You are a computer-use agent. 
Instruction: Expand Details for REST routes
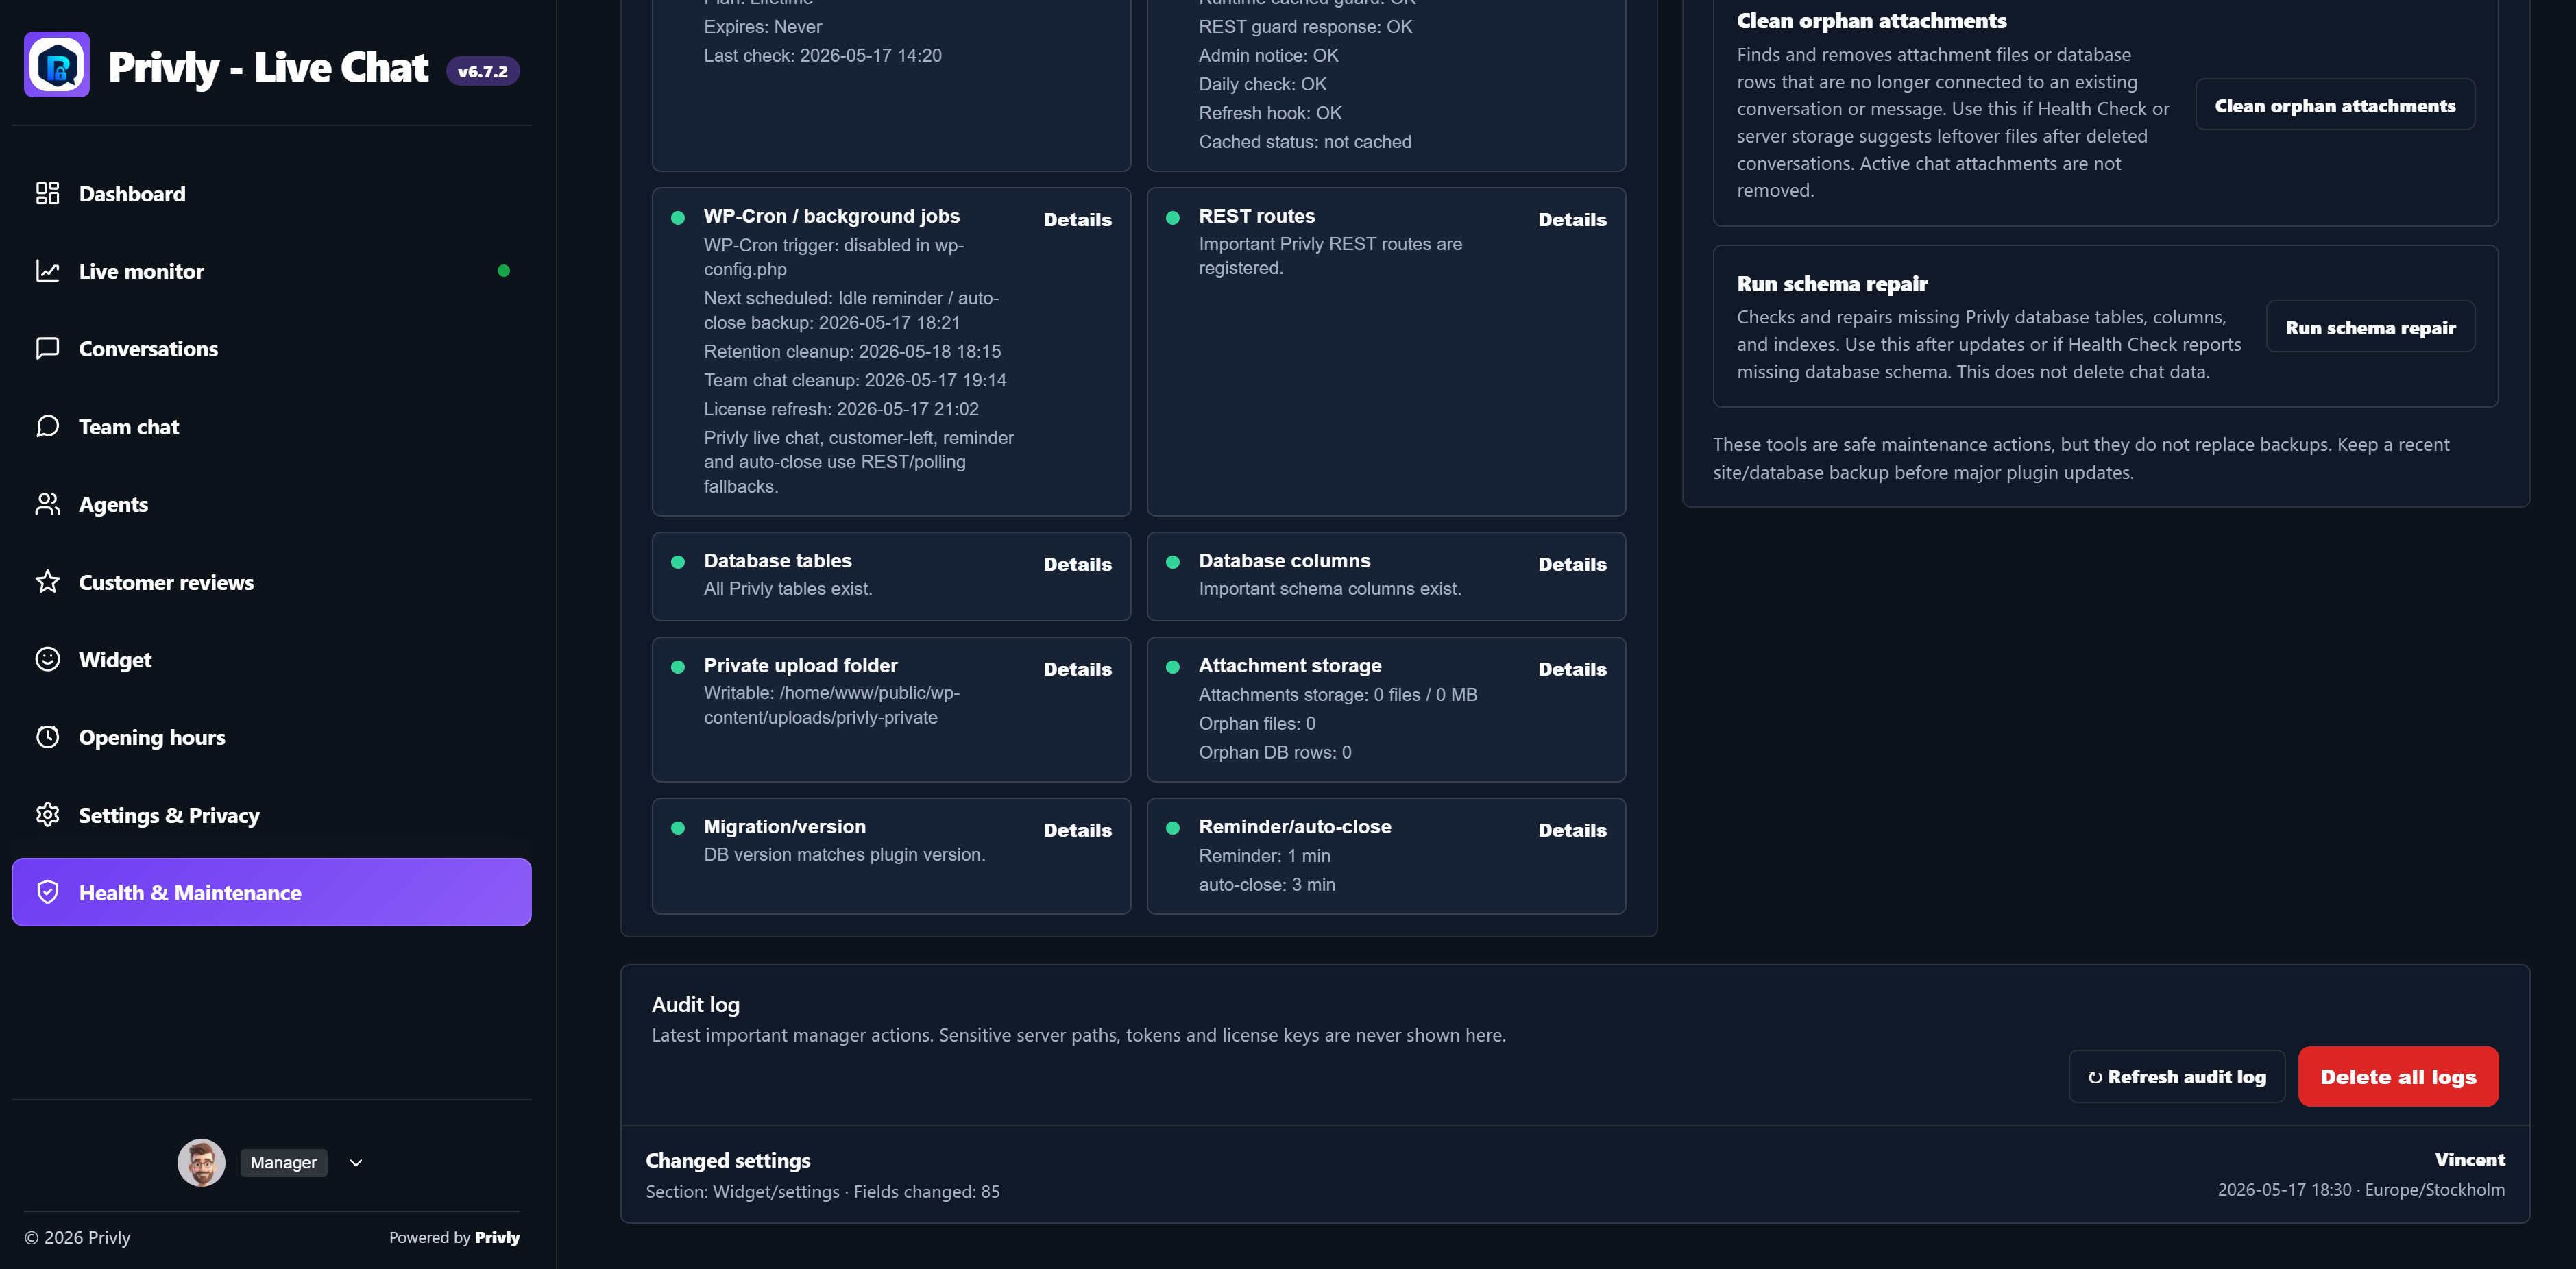(x=1572, y=219)
